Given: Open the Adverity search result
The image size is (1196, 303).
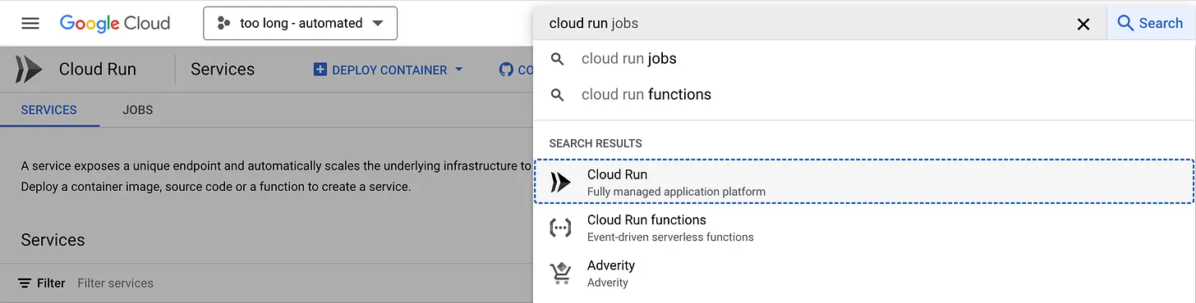Looking at the screenshot, I should tap(864, 274).
